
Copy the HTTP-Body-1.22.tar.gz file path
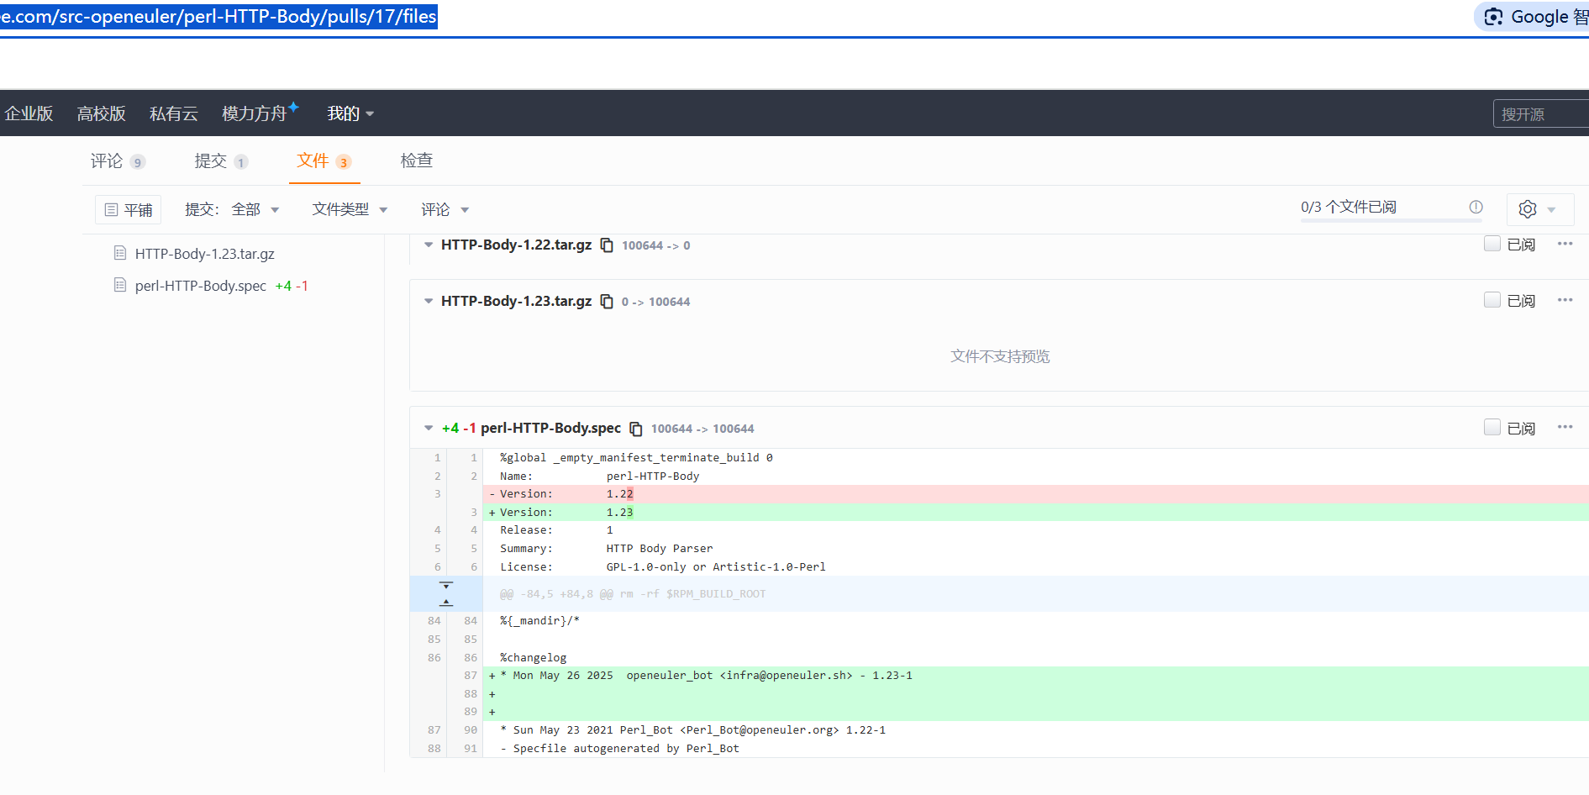coord(607,245)
